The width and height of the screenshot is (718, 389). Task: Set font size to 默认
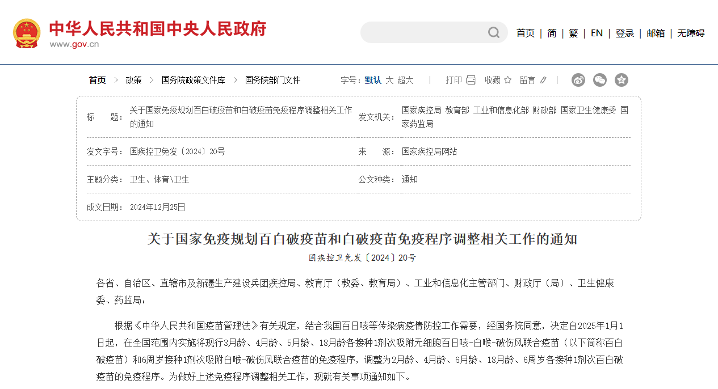373,81
